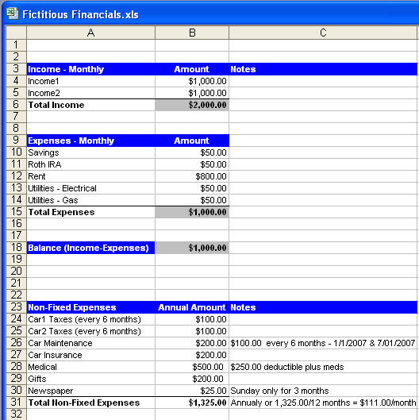Select 'Car2 Taxes (every 6 months)' cell

click(90, 331)
